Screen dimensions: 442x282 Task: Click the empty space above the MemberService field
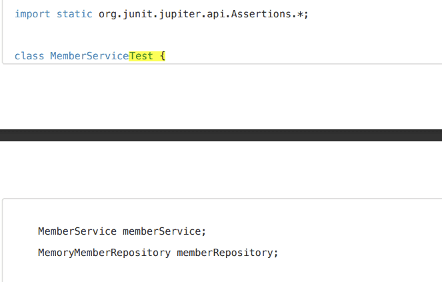coord(133,212)
